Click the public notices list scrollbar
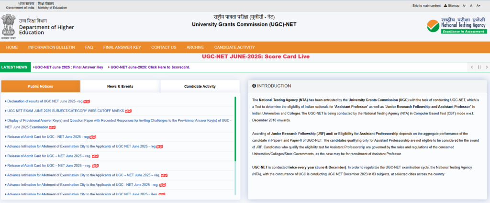Image resolution: width=490 pixels, height=203 pixels. pos(235,146)
